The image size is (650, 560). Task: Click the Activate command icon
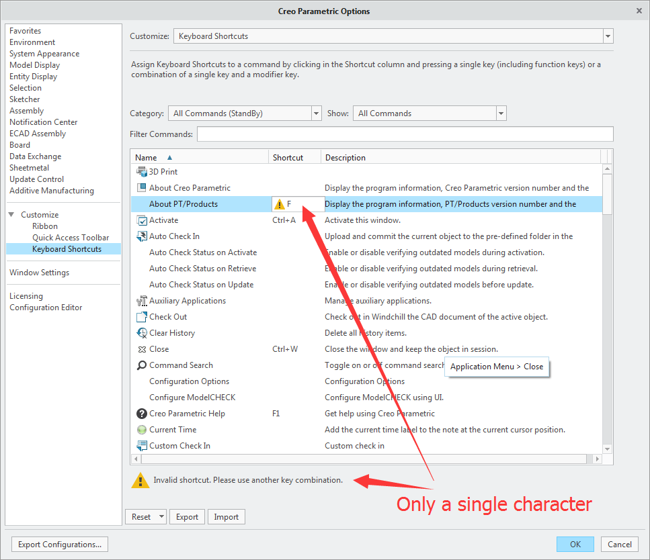click(x=142, y=220)
